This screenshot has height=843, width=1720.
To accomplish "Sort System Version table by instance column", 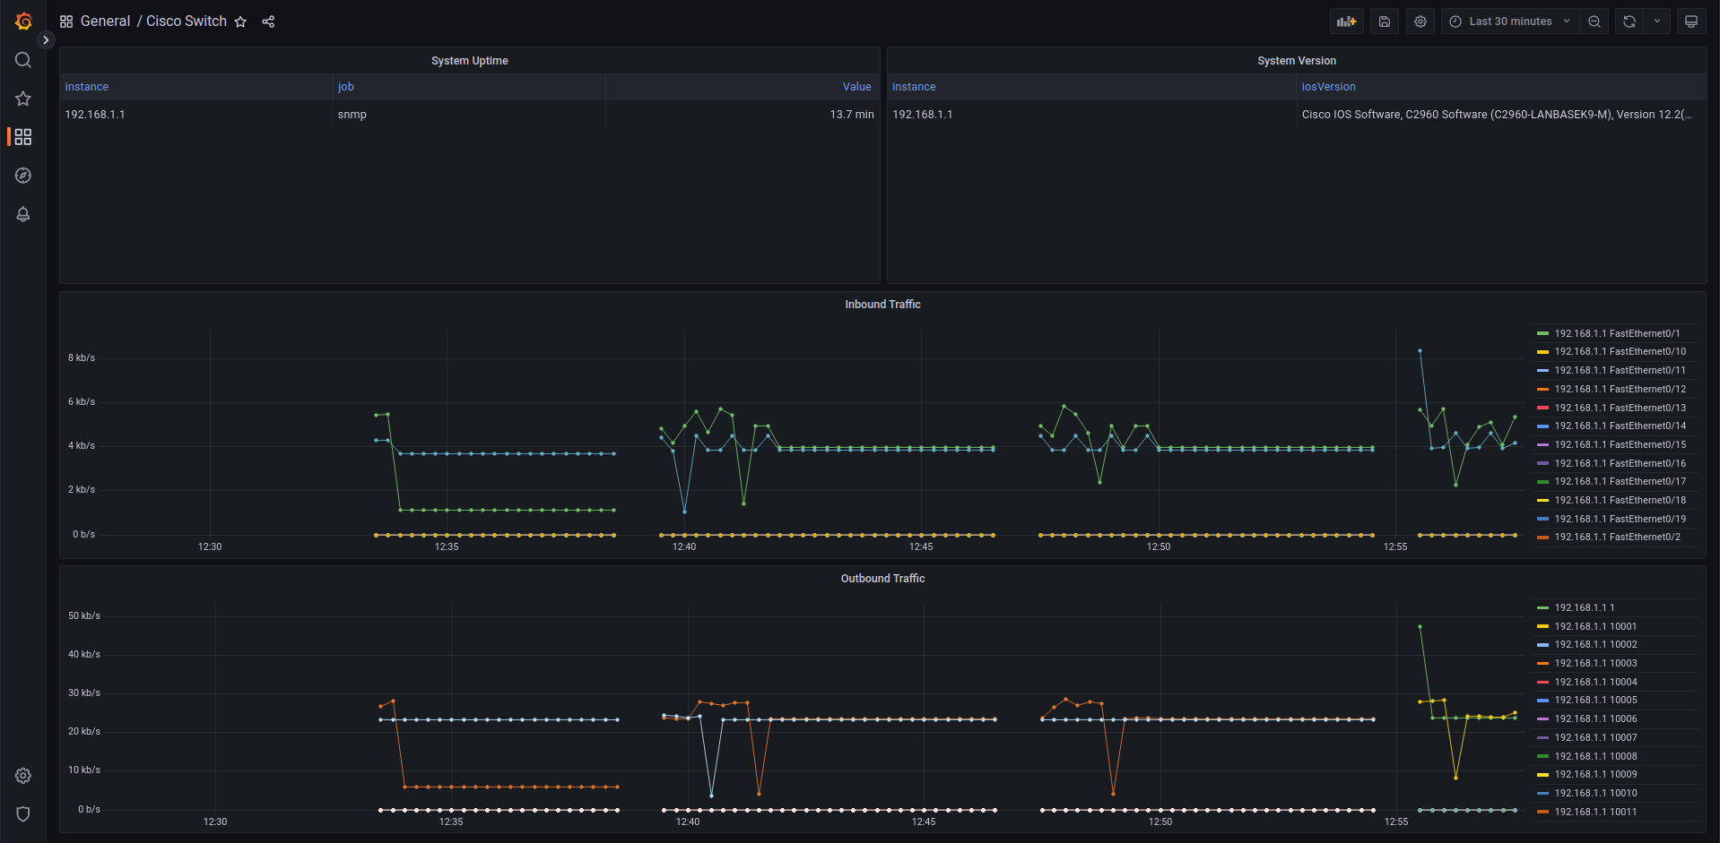I will pos(914,87).
